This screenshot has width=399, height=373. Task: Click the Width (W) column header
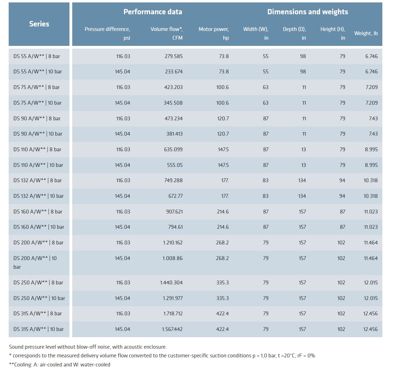pos(256,33)
